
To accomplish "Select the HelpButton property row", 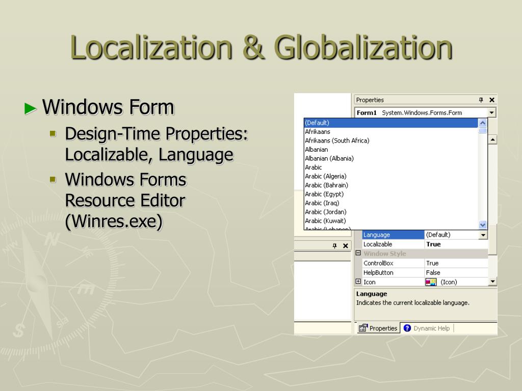I will point(425,273).
